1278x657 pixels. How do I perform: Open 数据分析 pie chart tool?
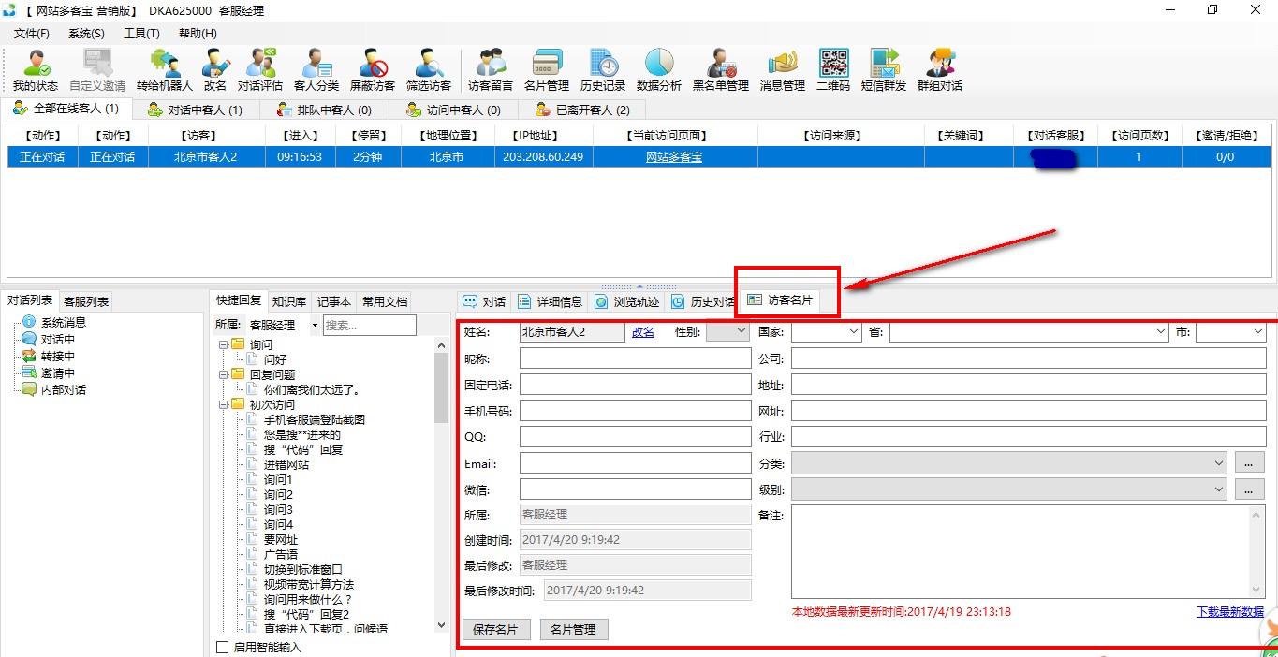coord(659,69)
